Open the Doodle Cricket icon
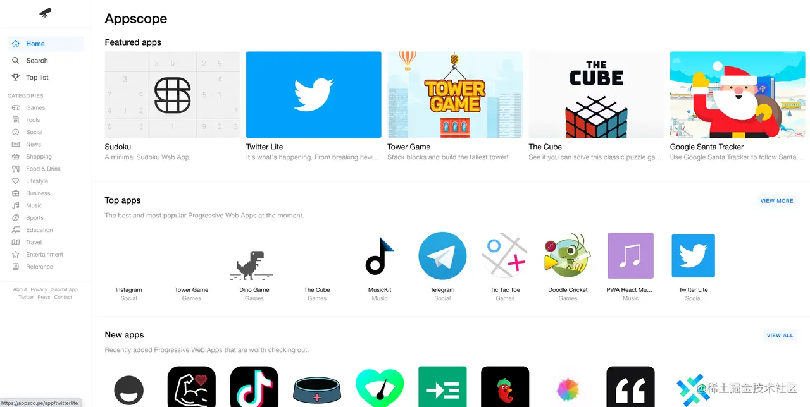810x407 pixels. pyautogui.click(x=568, y=256)
